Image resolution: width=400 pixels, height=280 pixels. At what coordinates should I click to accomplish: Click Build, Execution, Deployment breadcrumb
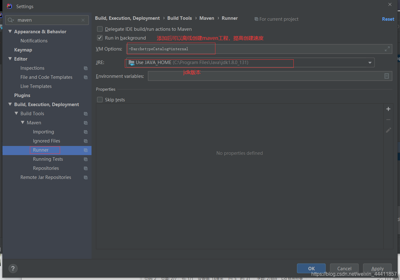[127, 18]
